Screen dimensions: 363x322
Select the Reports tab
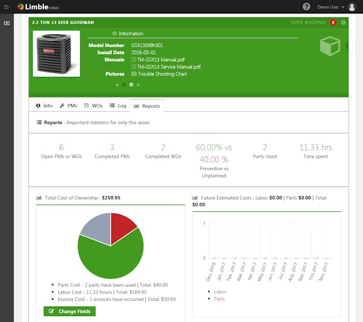146,106
